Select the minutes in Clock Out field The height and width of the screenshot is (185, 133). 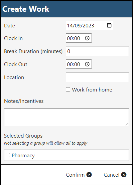click(77, 64)
